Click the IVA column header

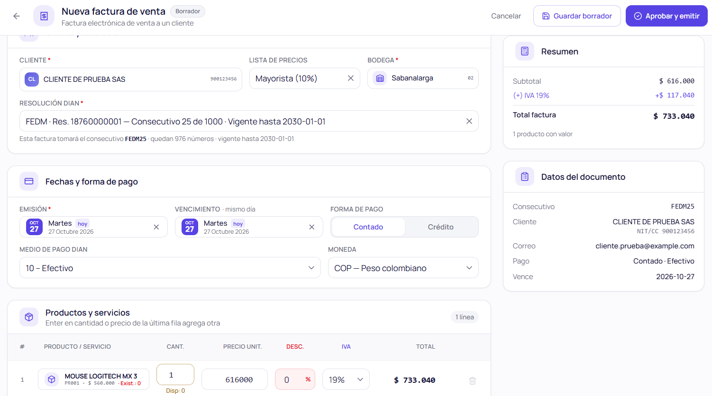coord(346,347)
